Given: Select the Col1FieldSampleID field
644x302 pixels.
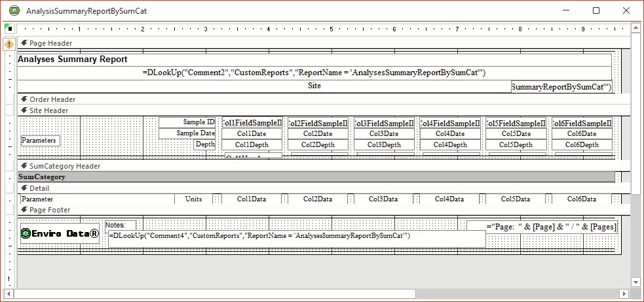Looking at the screenshot, I should click(252, 122).
